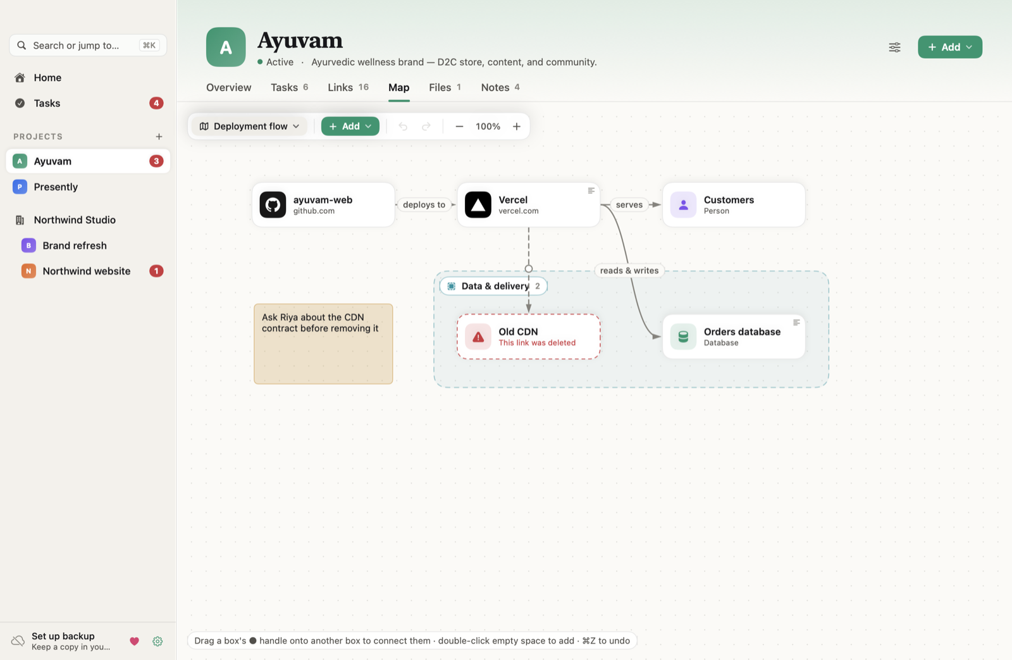Screen dimensions: 1012x660
Task: Click the Data & delivery group icon
Action: 451,286
